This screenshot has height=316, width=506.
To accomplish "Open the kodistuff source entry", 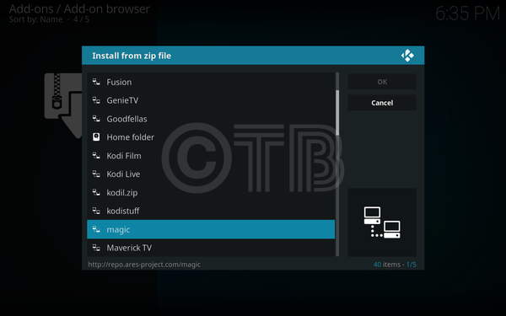I will coord(211,211).
